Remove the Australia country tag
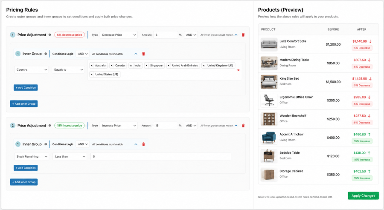This screenshot has height=210, width=384. click(92, 66)
